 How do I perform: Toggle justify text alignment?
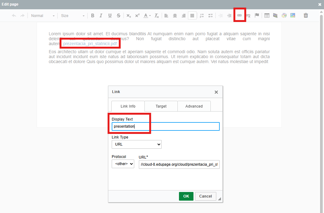click(192, 16)
